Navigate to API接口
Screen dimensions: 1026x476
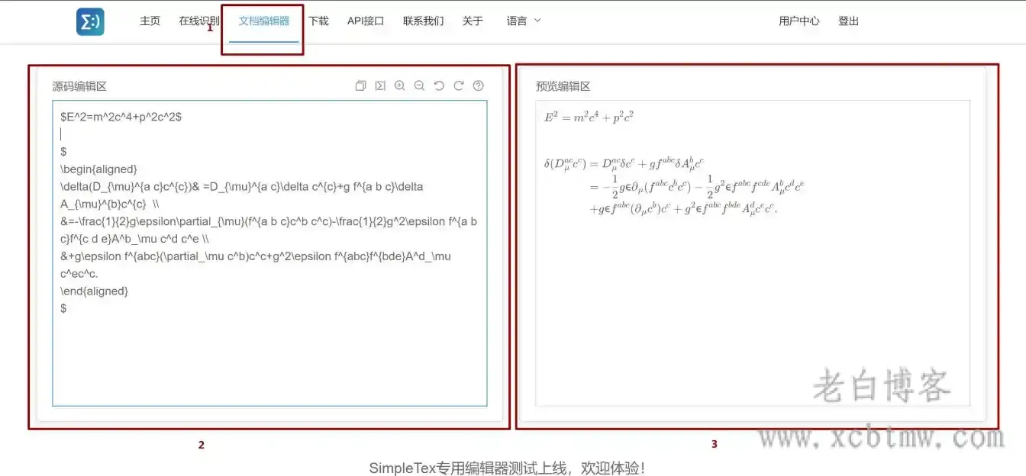click(x=365, y=21)
